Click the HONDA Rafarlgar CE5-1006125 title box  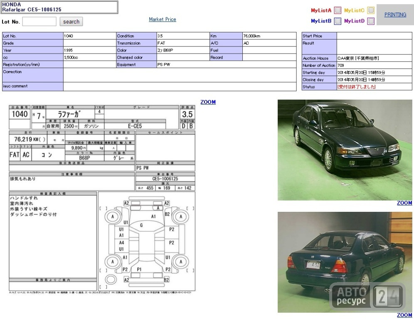point(59,7)
